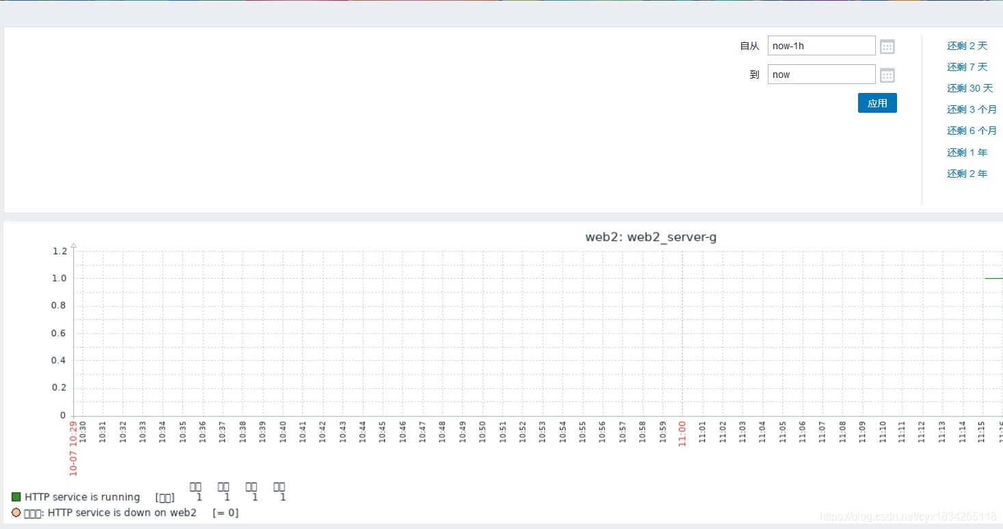Image resolution: width=1003 pixels, height=529 pixels.
Task: Click the 自从 input containing now-1h
Action: [821, 46]
